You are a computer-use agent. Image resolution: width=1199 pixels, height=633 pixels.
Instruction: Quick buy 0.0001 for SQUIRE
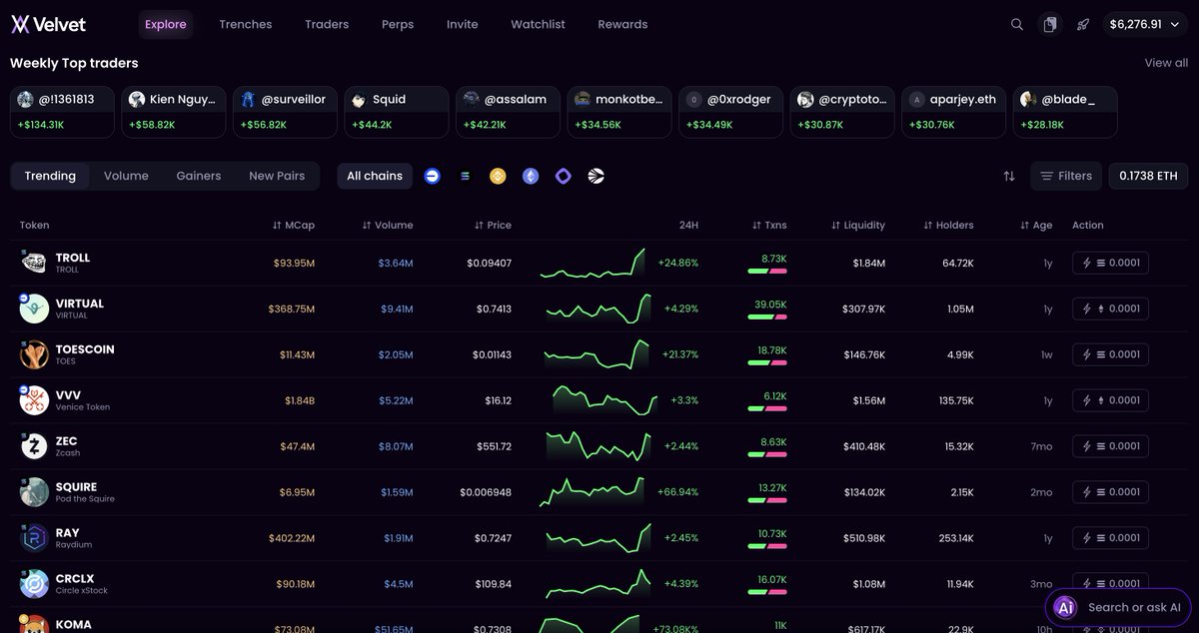click(x=1110, y=492)
